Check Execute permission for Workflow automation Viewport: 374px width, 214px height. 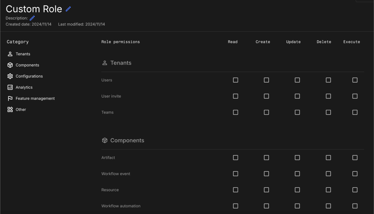pyautogui.click(x=355, y=206)
